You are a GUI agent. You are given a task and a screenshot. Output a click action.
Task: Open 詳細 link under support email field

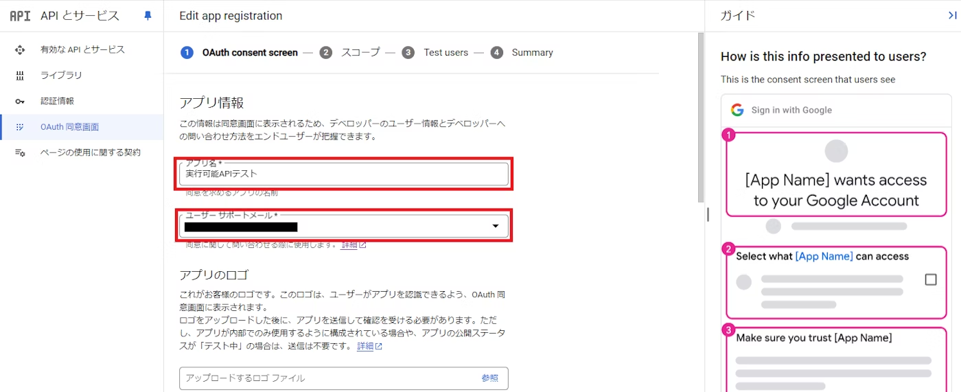click(353, 245)
